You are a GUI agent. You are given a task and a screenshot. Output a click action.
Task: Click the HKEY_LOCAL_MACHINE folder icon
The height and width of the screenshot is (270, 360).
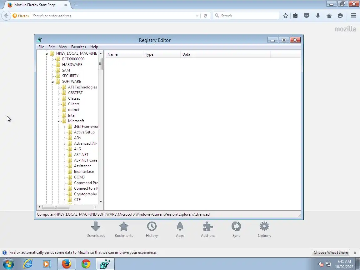[x=52, y=53]
